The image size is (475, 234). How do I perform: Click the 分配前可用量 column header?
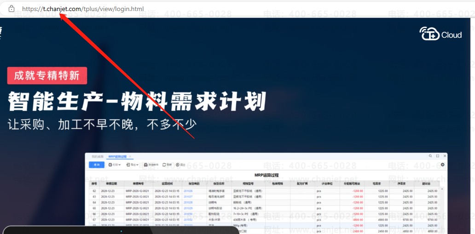click(351, 184)
